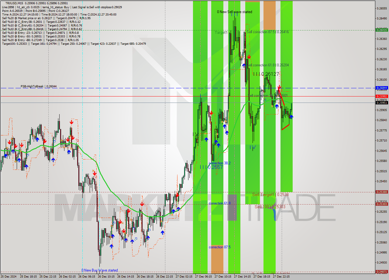The height and width of the screenshot is (280, 389).
Task: Click the red 0.25992 price tag
Action: coord(382,96)
